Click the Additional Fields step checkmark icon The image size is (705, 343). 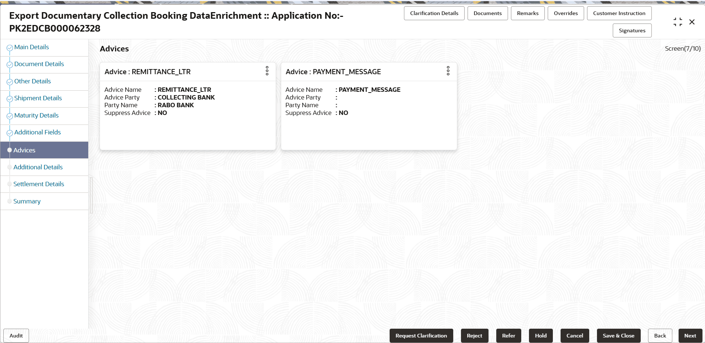pyautogui.click(x=10, y=133)
